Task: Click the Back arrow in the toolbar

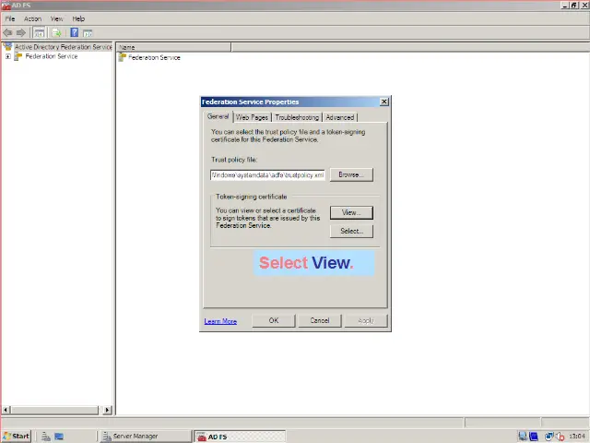Action: (x=8, y=32)
